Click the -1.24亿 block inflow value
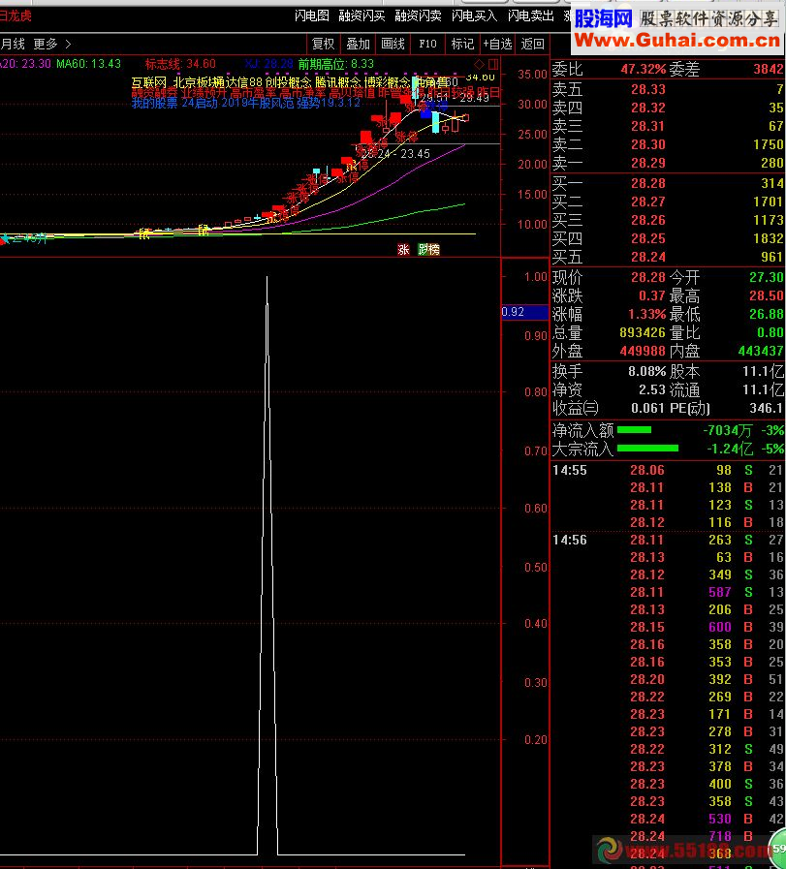The height and width of the screenshot is (869, 786). pyautogui.click(x=730, y=449)
